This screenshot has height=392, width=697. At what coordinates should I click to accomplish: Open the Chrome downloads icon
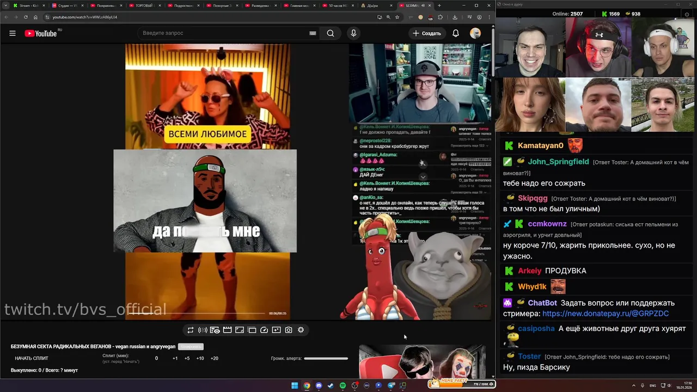click(455, 17)
